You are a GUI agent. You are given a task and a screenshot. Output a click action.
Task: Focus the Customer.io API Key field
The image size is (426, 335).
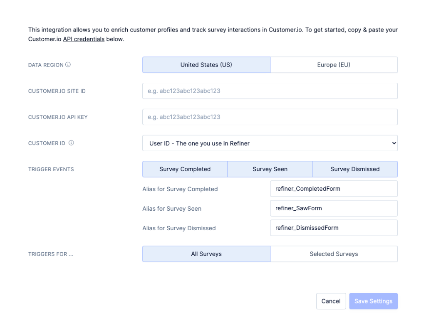[270, 117]
